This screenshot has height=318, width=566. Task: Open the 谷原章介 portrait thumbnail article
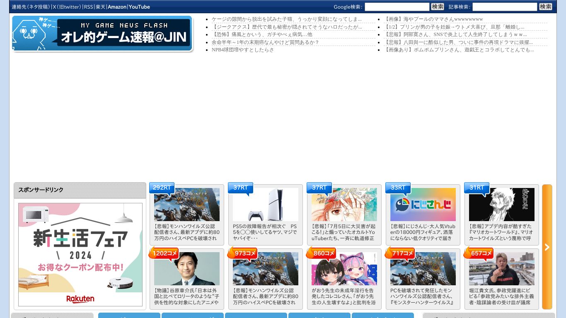coord(187,269)
